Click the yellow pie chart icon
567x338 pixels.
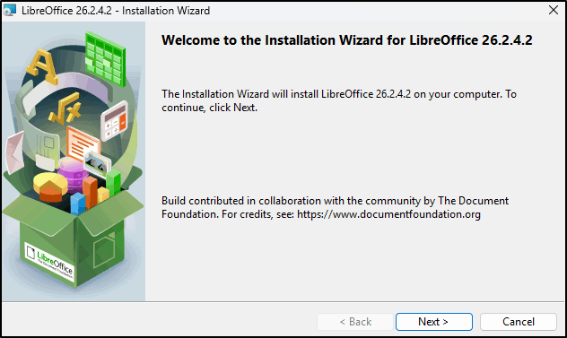(50, 186)
